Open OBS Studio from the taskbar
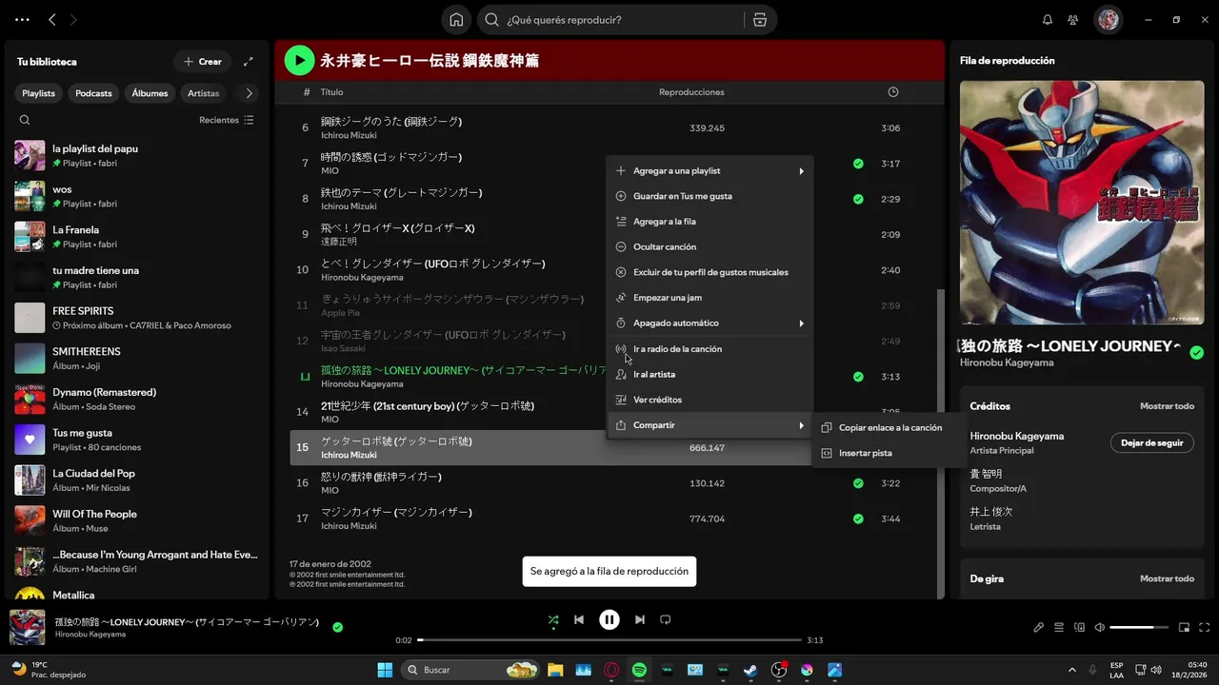The width and height of the screenshot is (1219, 685). pos(779,670)
